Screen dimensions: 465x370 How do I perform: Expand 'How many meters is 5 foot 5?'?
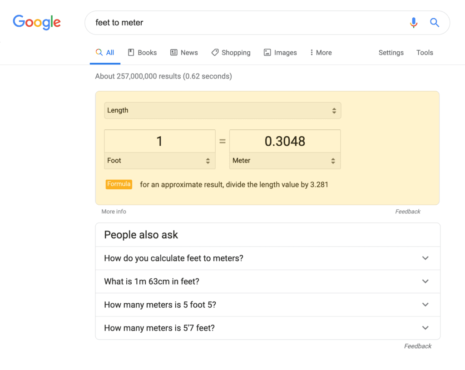click(x=268, y=305)
